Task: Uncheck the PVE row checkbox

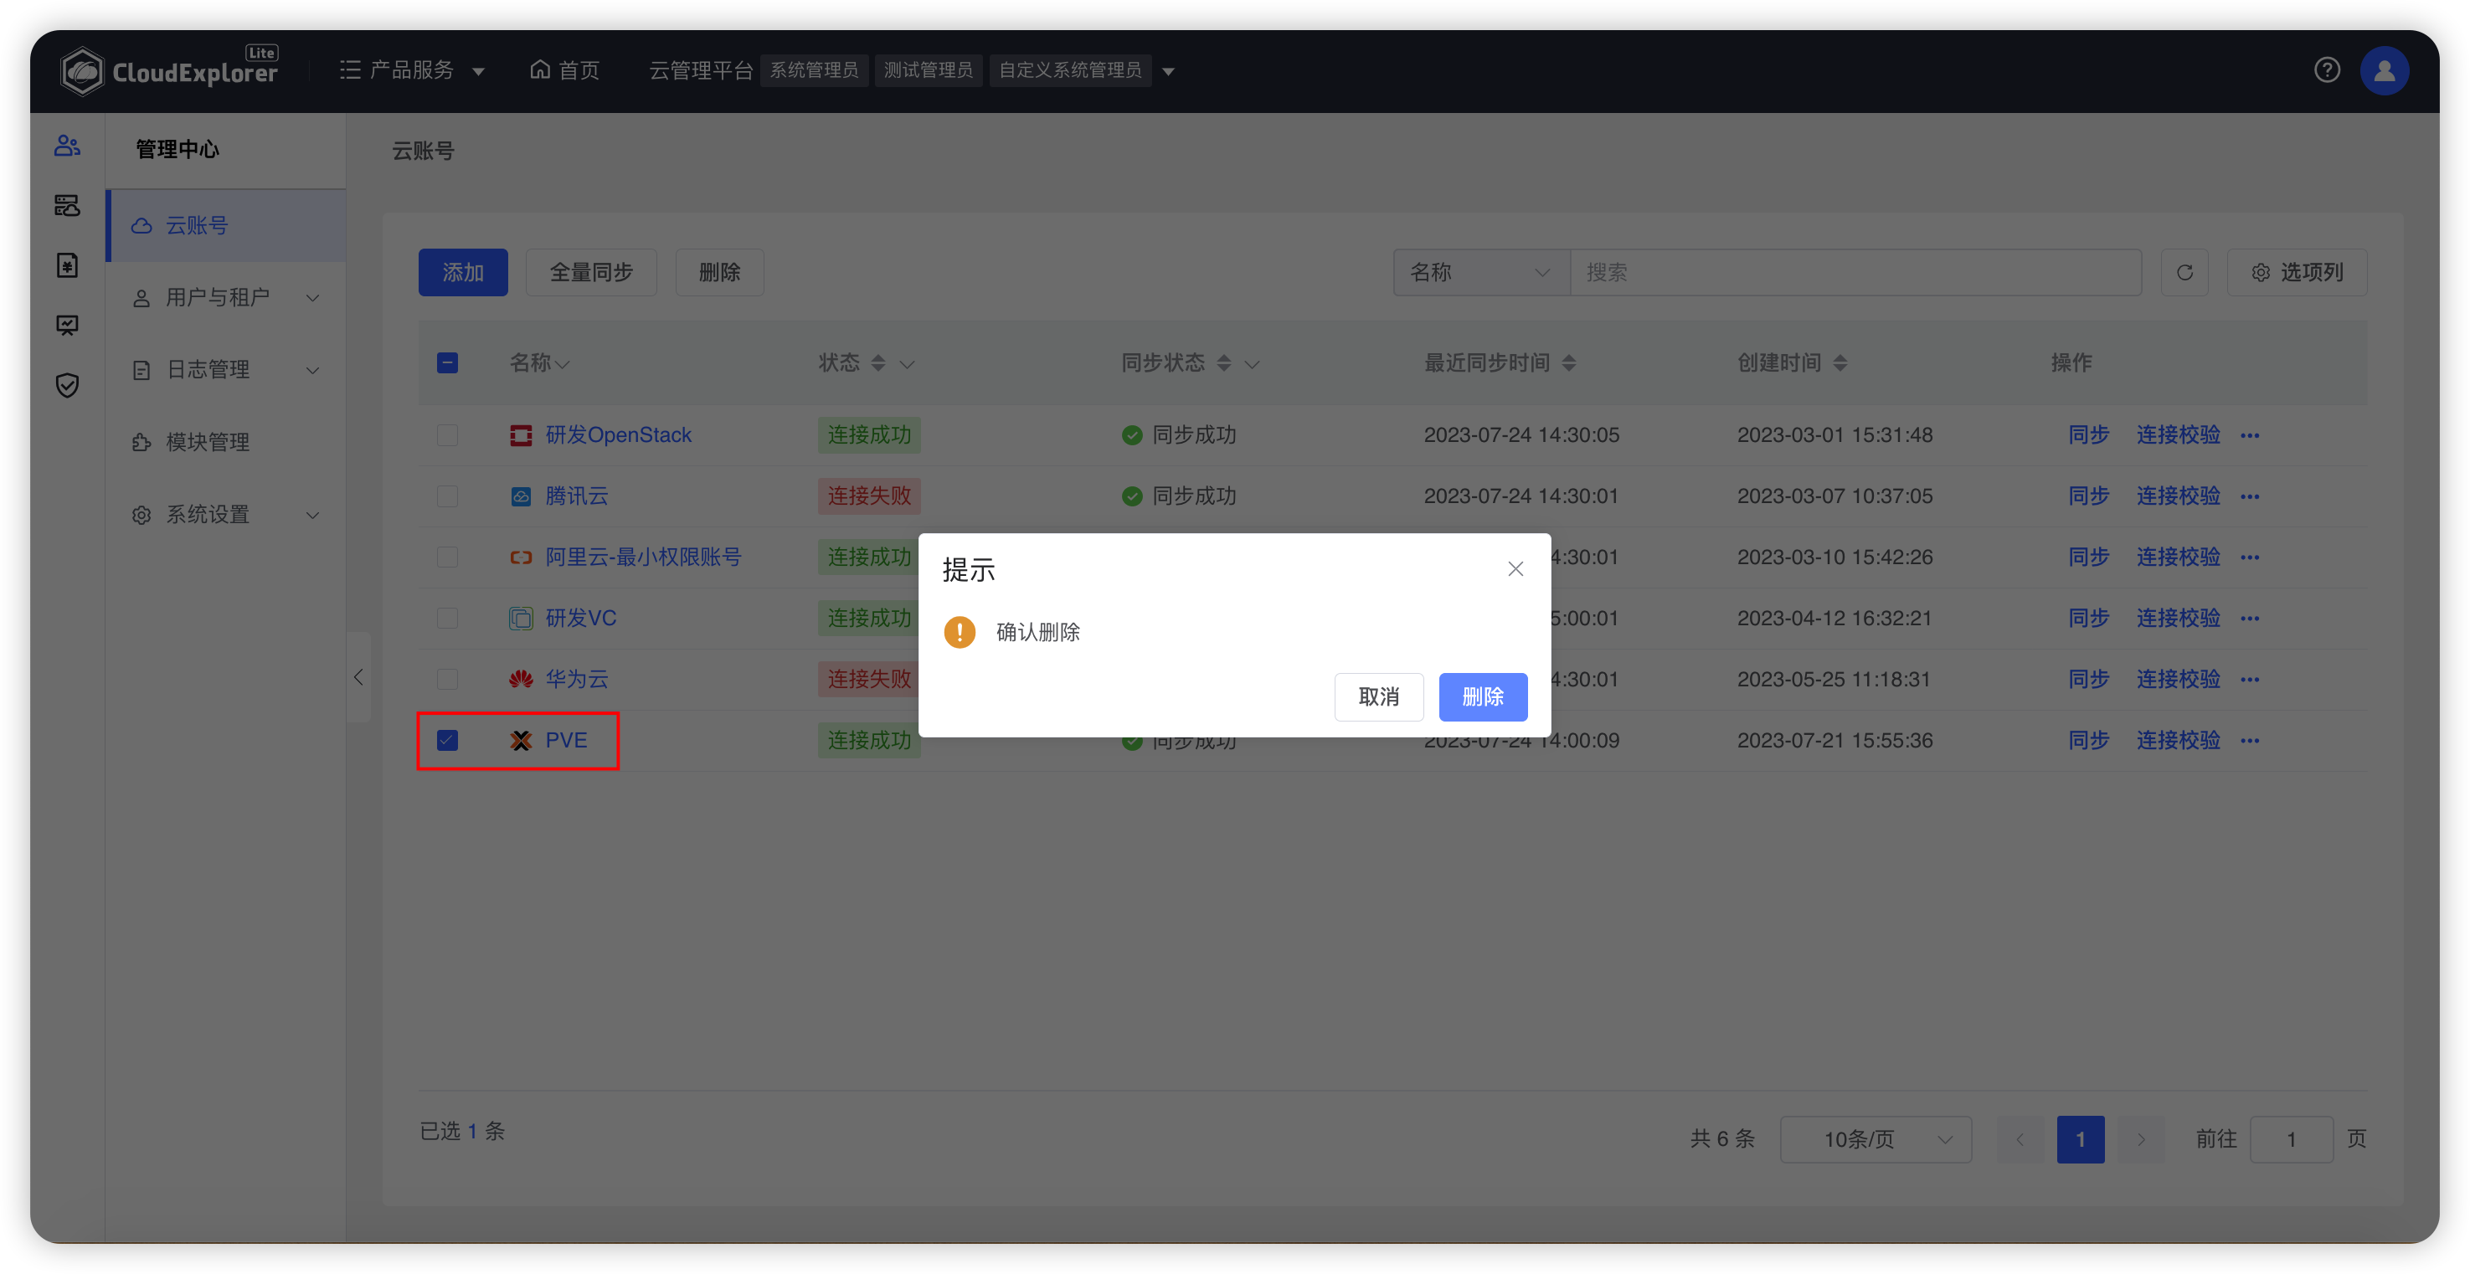Action: click(x=447, y=740)
